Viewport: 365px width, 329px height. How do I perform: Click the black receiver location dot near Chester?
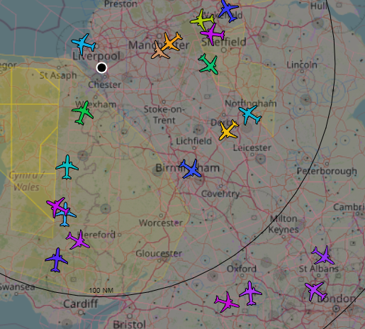pyautogui.click(x=102, y=68)
